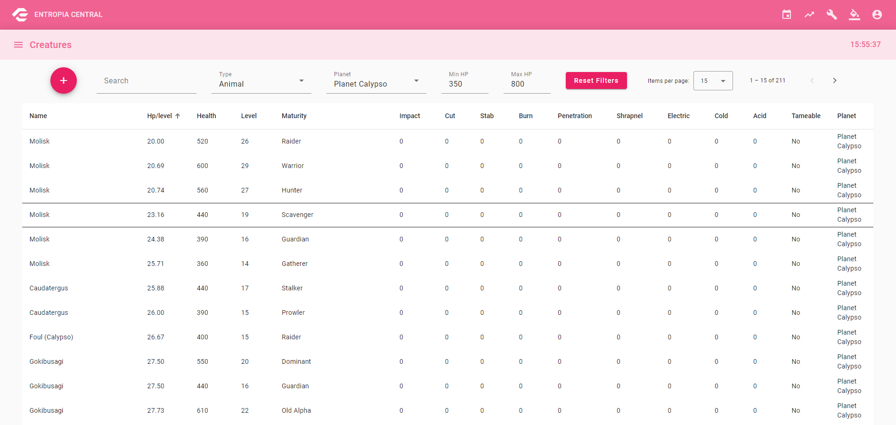Sort by Penetration column header

coord(575,116)
